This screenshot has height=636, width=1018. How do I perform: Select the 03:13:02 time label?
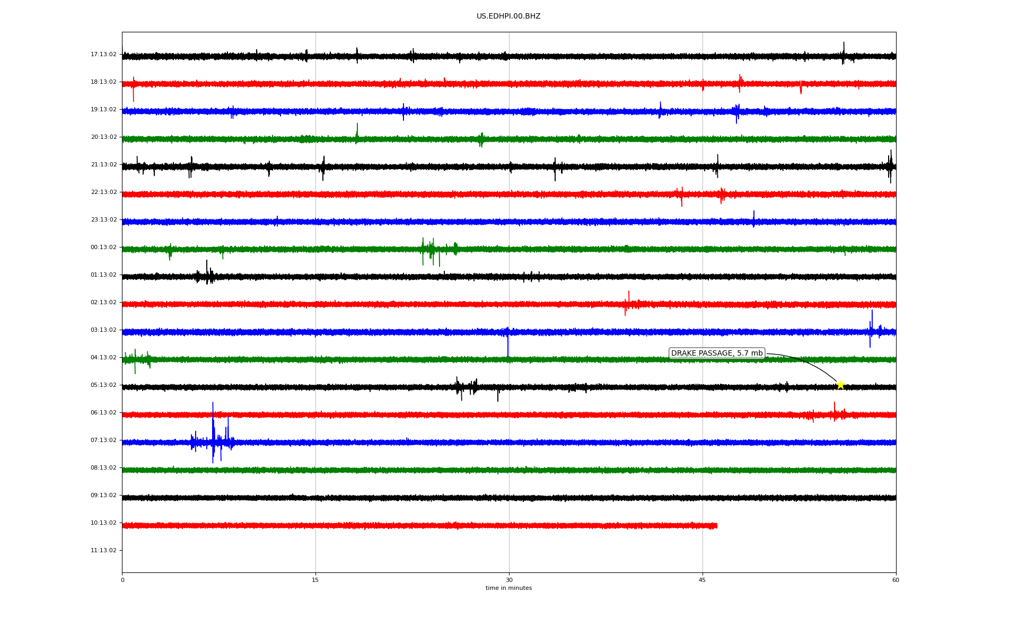(103, 330)
